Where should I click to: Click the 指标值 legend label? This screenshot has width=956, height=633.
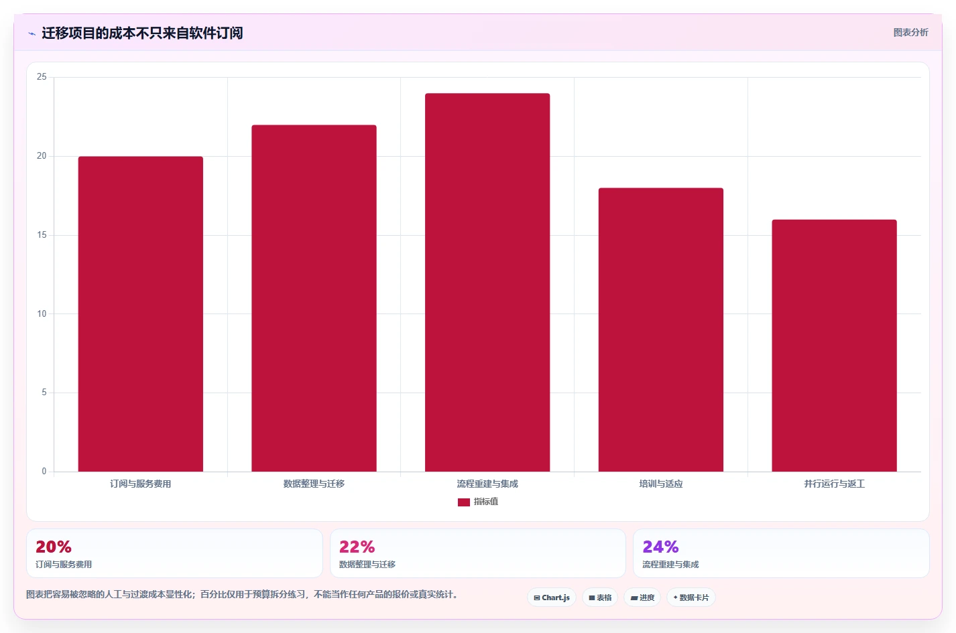pyautogui.click(x=486, y=502)
